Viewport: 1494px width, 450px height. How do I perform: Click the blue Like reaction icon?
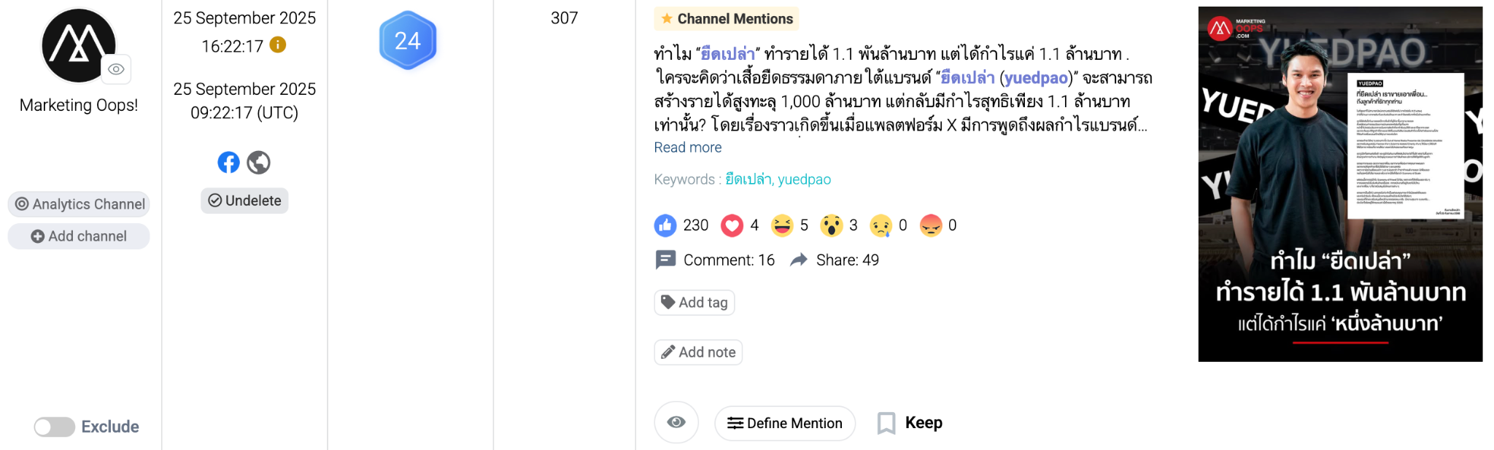(x=665, y=225)
